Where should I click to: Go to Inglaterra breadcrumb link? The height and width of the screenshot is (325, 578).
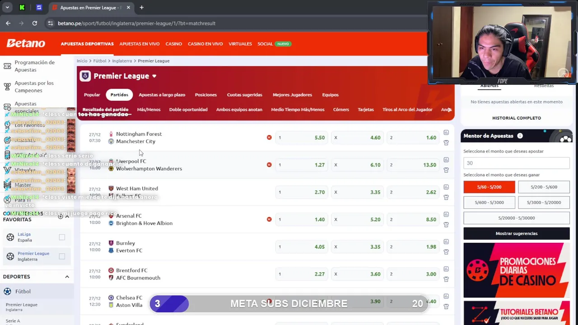click(x=122, y=61)
